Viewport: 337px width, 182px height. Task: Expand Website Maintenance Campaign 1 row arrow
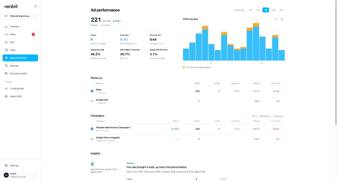tap(284, 129)
